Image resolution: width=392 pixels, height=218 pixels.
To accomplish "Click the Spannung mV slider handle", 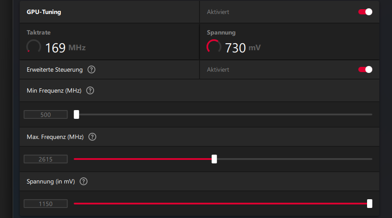I will [x=370, y=204].
